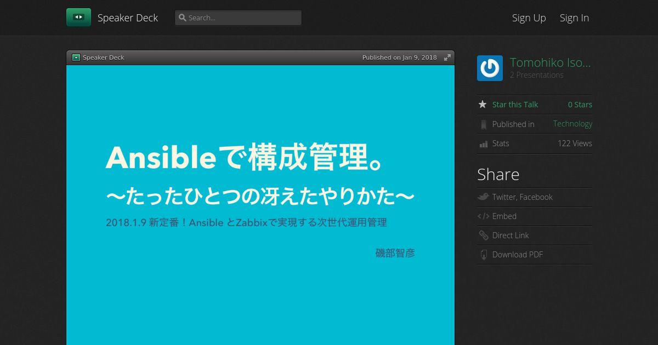This screenshot has height=345, width=658.
Task: Click Published on Jan 9, 2018 text
Action: point(400,58)
